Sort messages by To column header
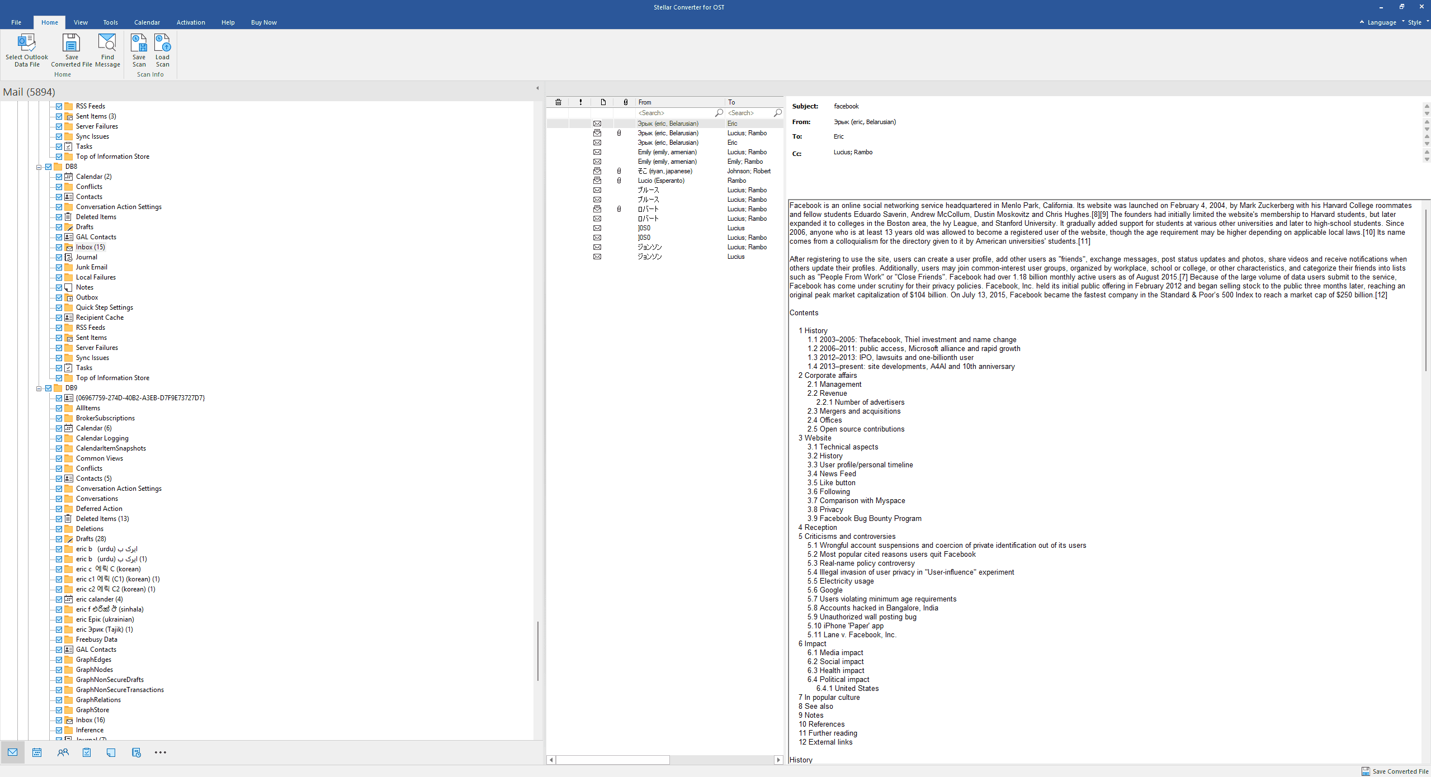 tap(754, 102)
